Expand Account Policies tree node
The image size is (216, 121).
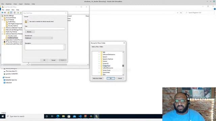click(x=2, y=18)
